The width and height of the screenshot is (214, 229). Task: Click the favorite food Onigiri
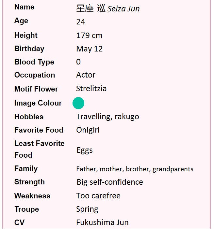[88, 130]
